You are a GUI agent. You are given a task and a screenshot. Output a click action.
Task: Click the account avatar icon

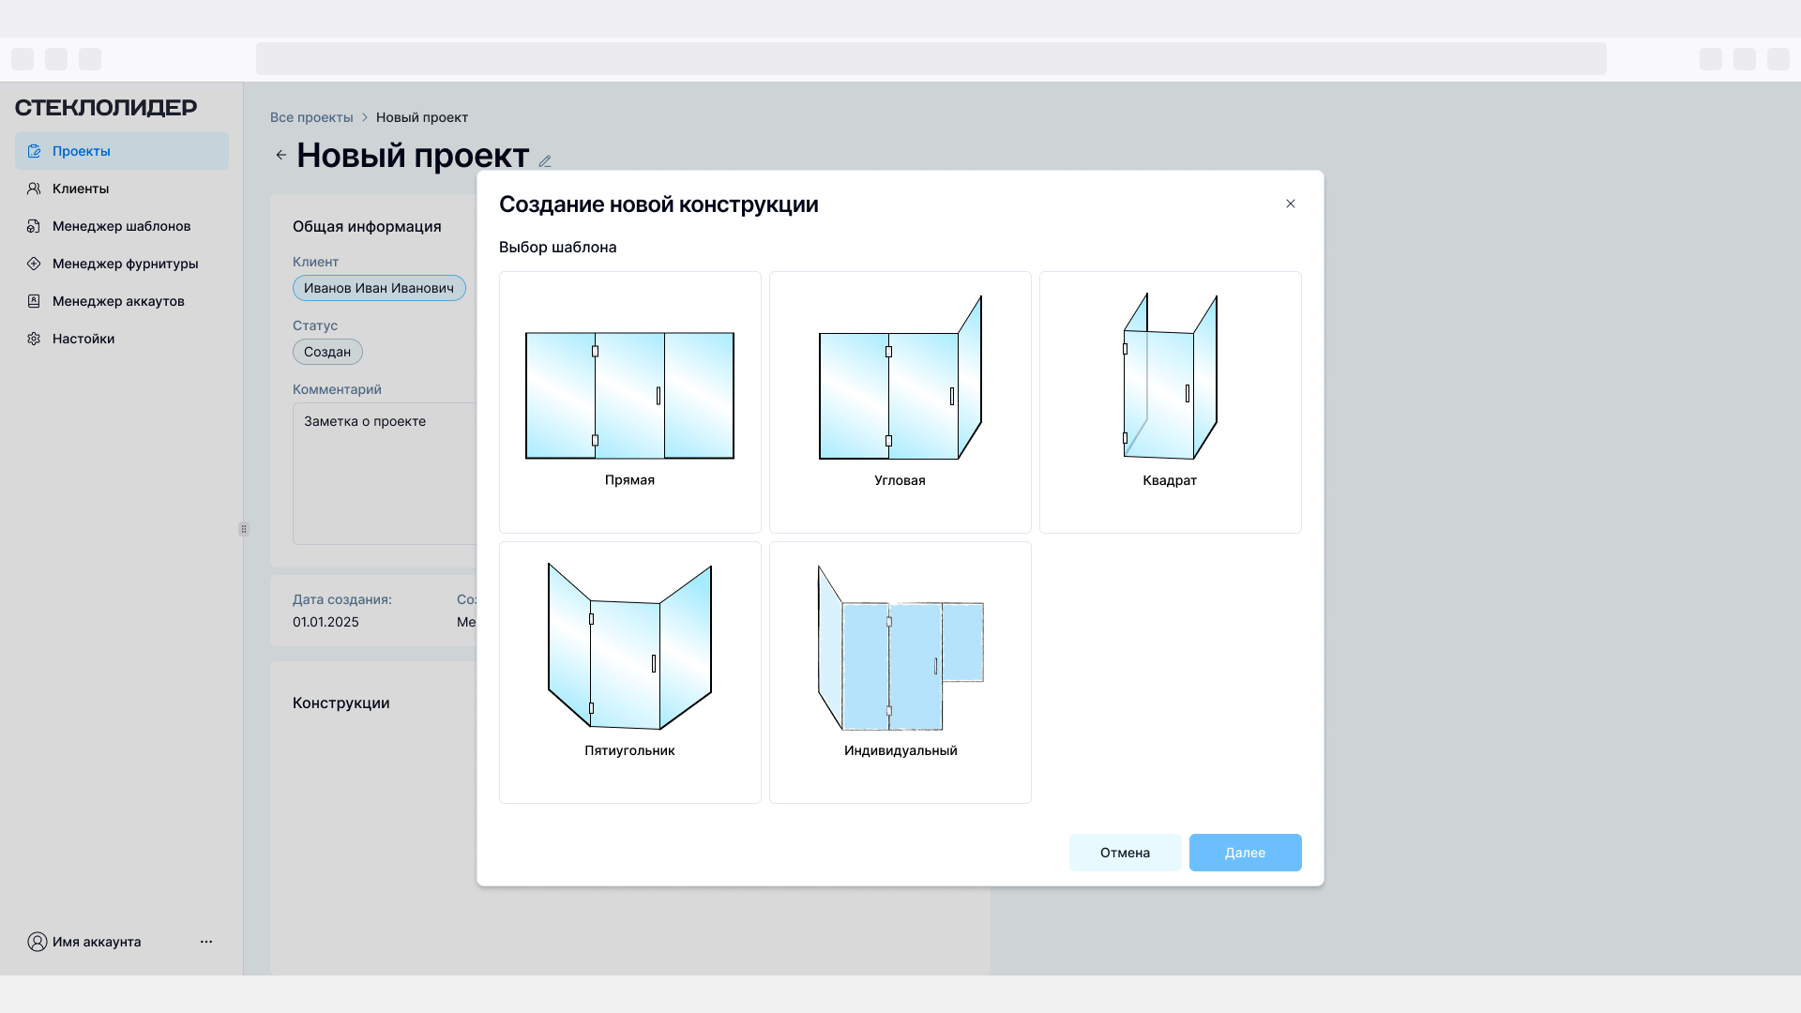pos(38,942)
